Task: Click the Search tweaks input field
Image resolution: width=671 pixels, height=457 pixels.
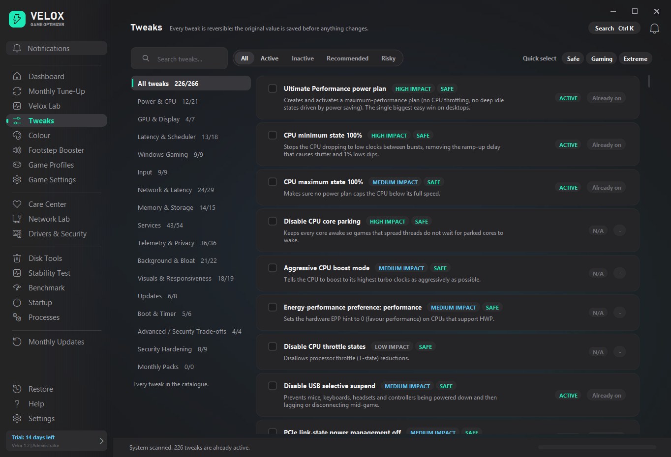Action: click(x=179, y=58)
